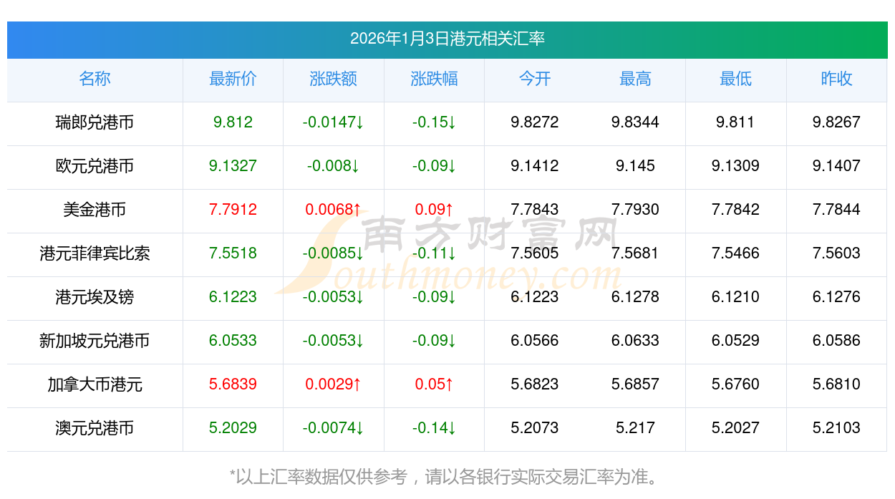Viewport: 895px width, 499px height.
Task: Click high value 6.1278 for 港元埃及镑
Action: click(x=635, y=297)
